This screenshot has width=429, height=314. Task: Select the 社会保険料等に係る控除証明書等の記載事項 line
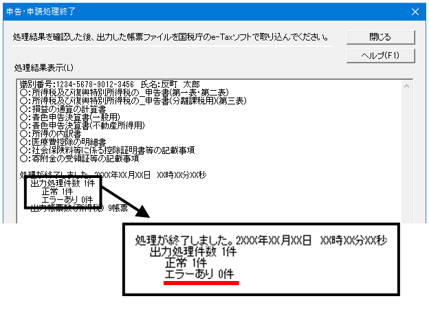click(107, 150)
